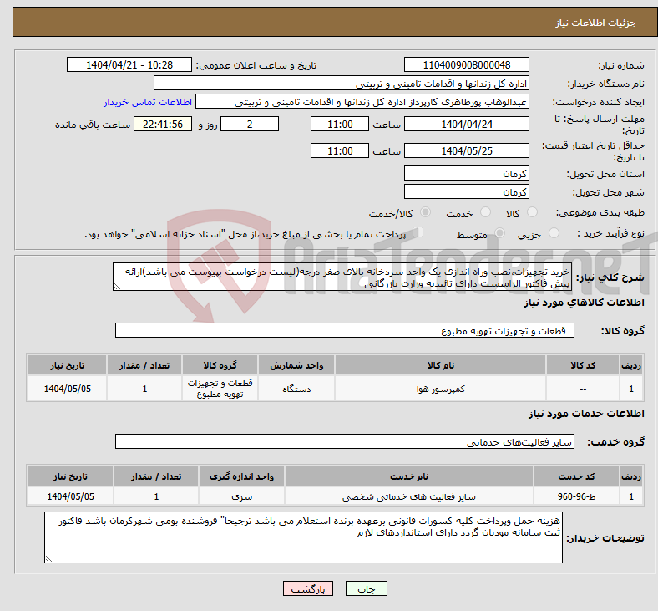The height and width of the screenshot is (611, 658).
Task: Click the announcement date field 1404/04/21 - 10:28
Action: pyautogui.click(x=129, y=64)
